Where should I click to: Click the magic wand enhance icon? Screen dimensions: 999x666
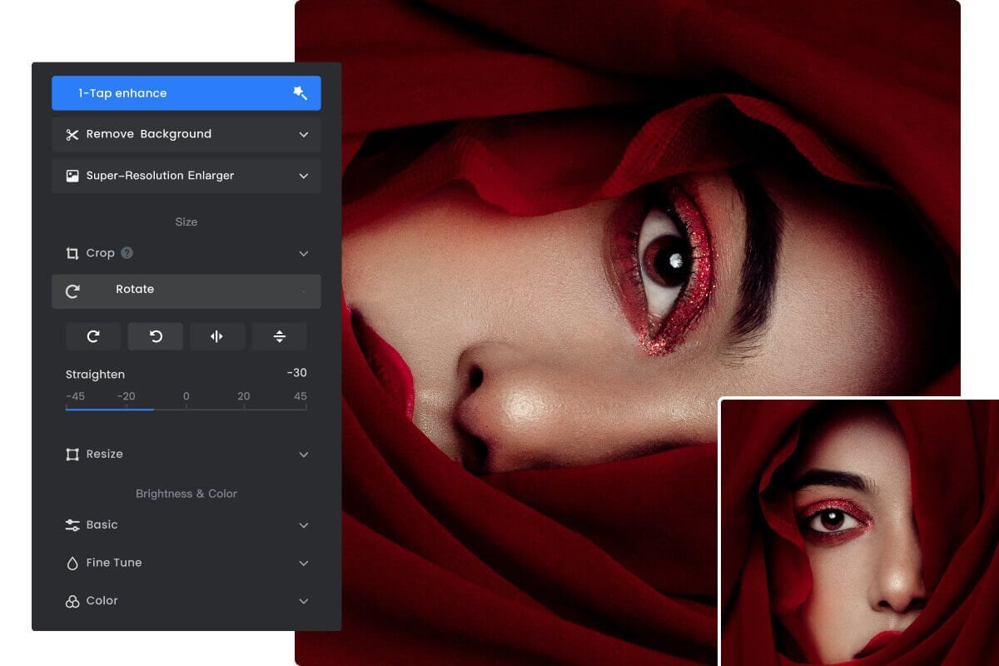301,93
